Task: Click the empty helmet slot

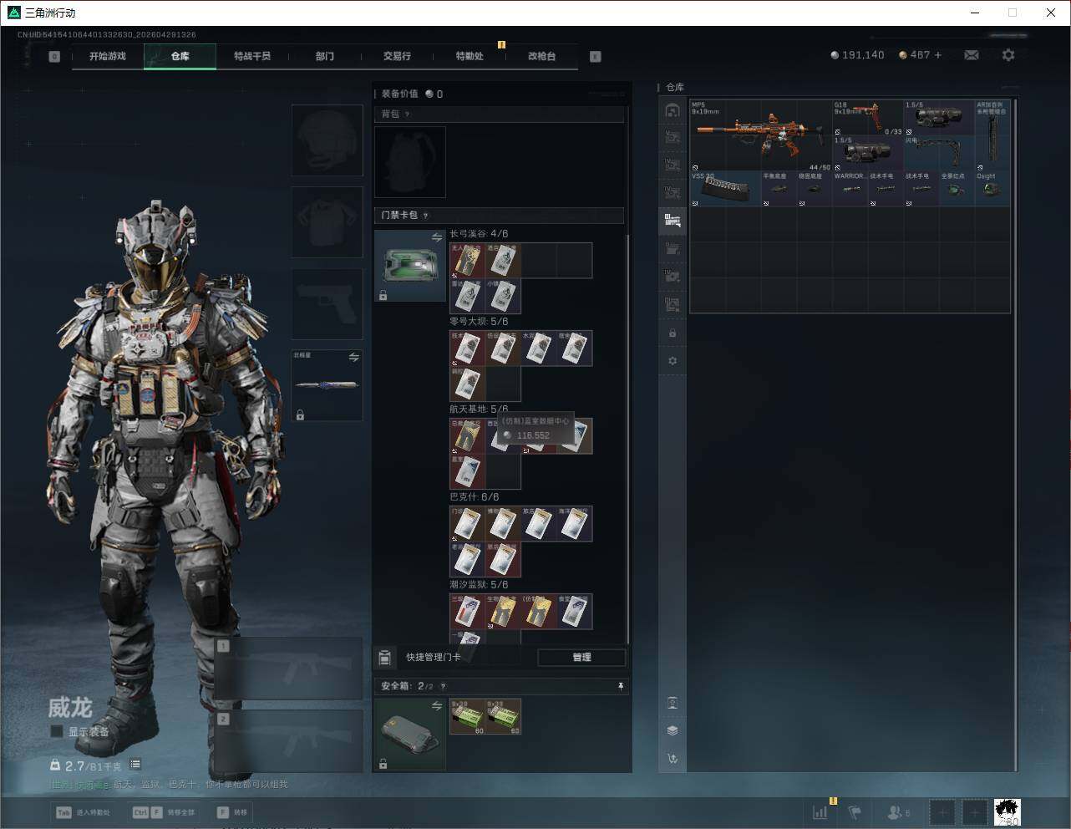Action: [x=327, y=140]
